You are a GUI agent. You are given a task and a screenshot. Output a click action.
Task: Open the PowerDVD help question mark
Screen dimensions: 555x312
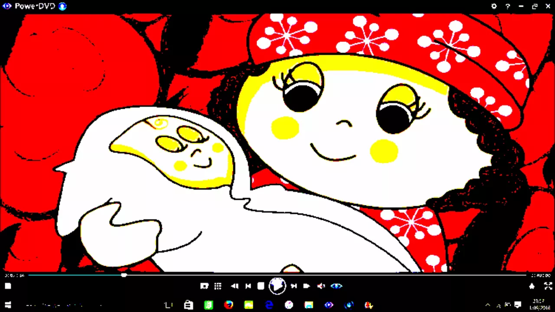click(x=507, y=6)
